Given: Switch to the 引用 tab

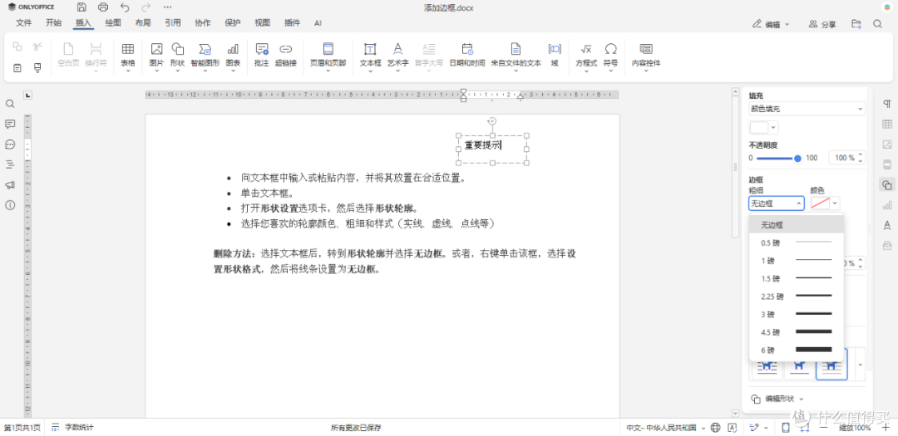Looking at the screenshot, I should pyautogui.click(x=173, y=23).
